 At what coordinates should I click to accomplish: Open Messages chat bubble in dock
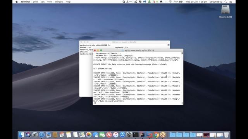[96, 135]
